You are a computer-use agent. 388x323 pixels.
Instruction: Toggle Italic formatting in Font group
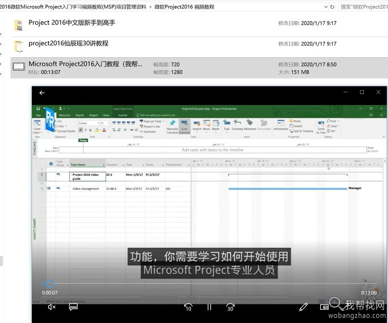(x=86, y=130)
